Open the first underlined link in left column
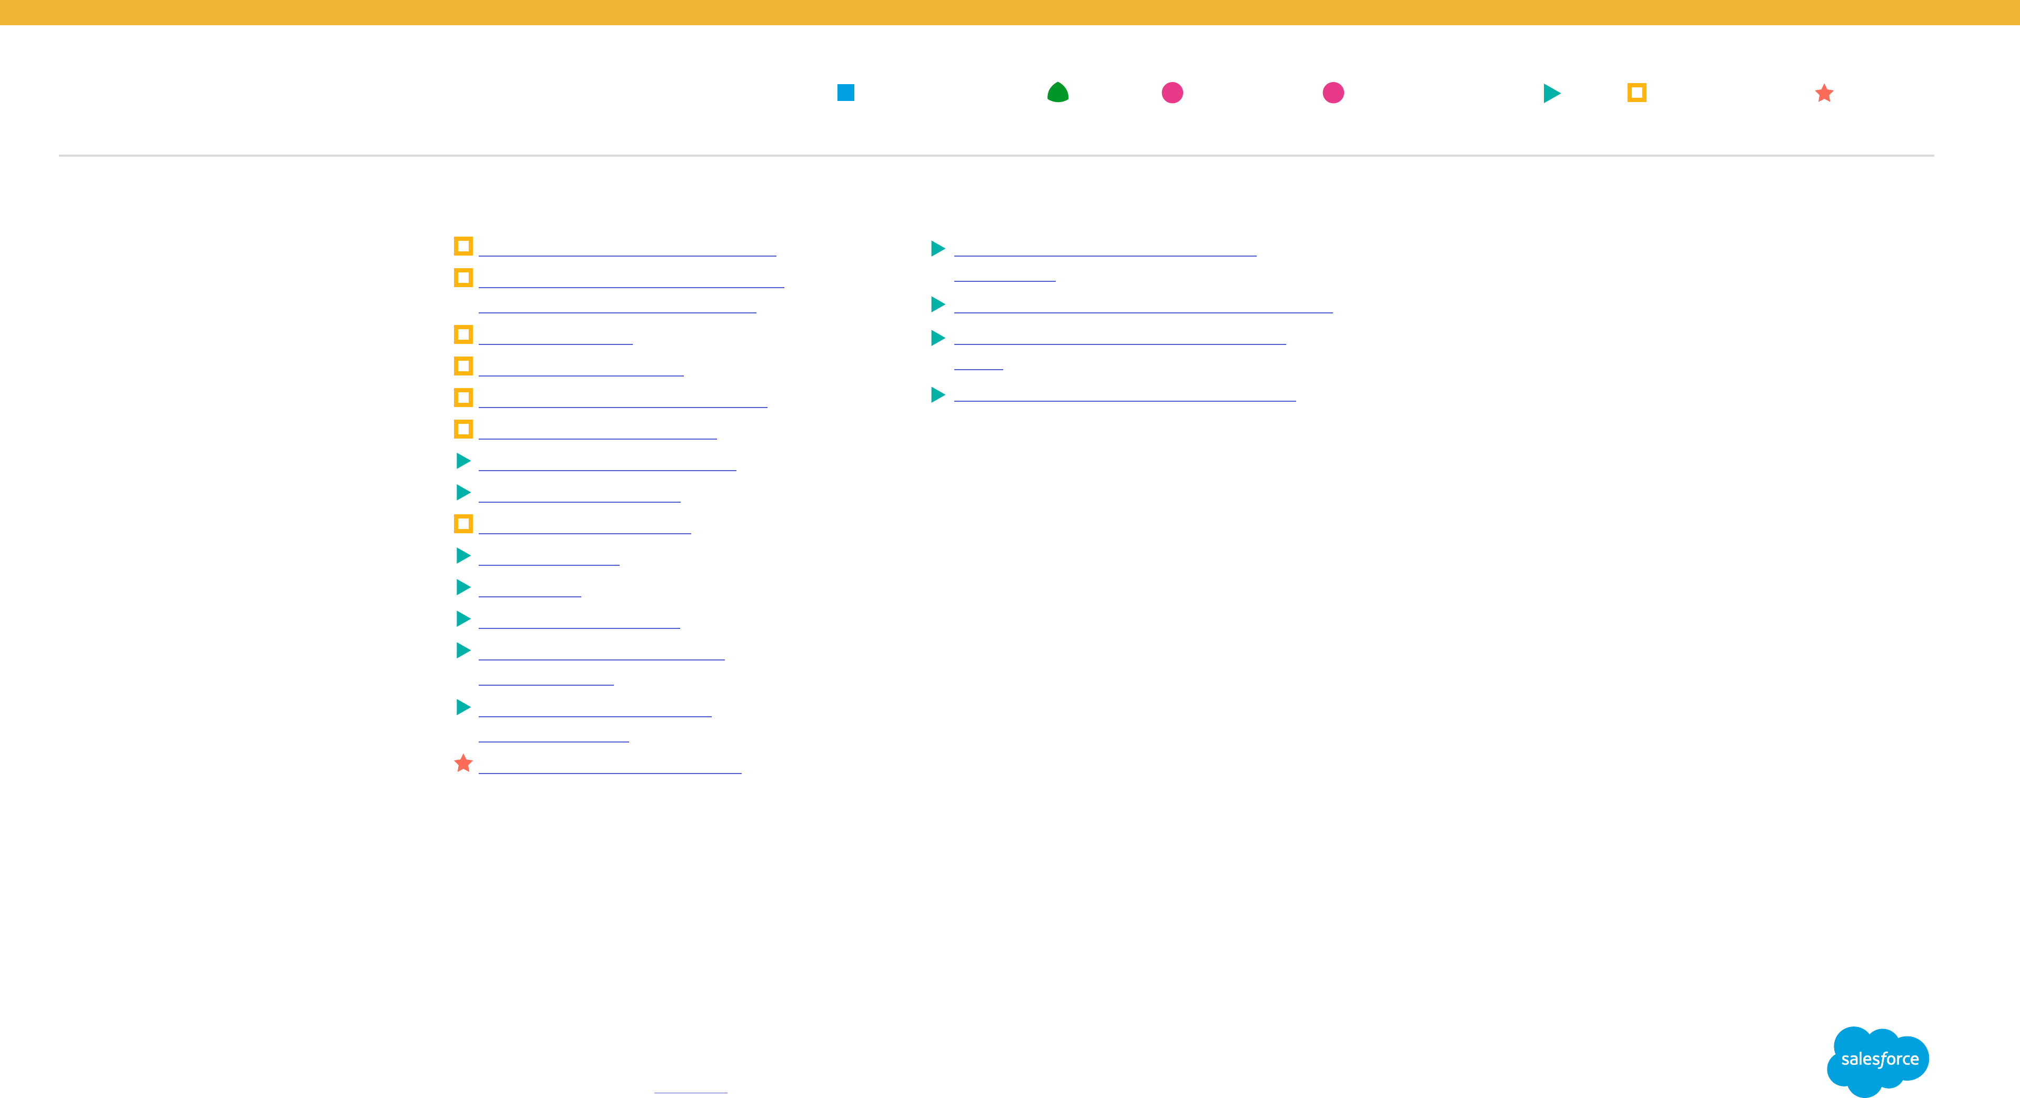The width and height of the screenshot is (2020, 1098). click(627, 249)
